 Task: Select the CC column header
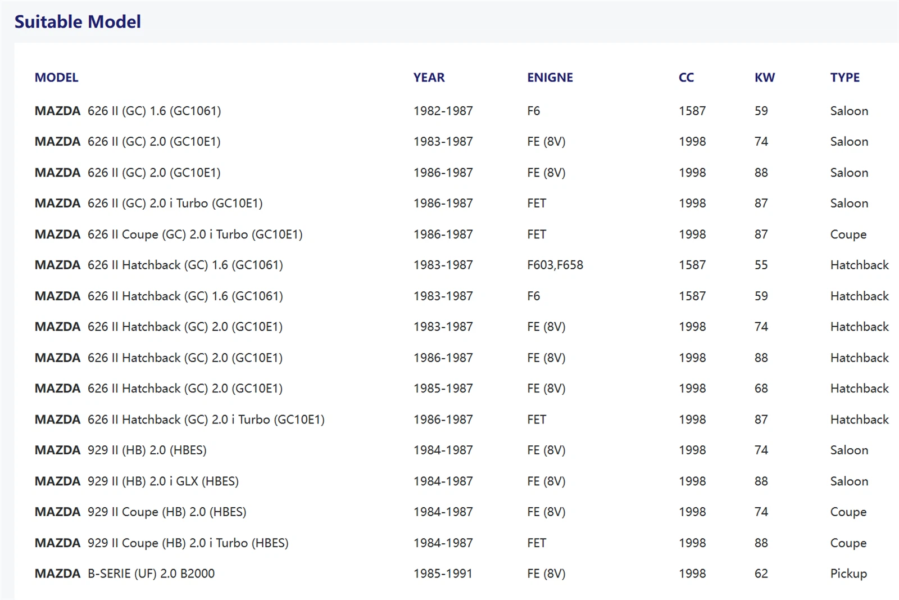[x=686, y=78]
